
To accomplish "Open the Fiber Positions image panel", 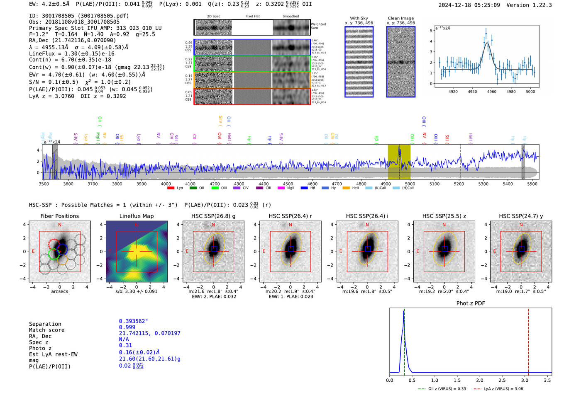I will [59, 251].
